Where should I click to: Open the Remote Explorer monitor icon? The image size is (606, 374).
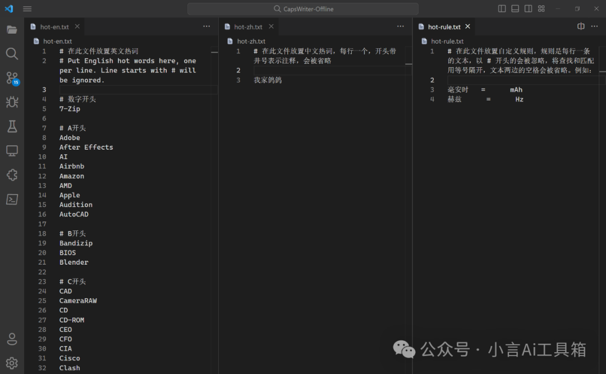click(12, 151)
